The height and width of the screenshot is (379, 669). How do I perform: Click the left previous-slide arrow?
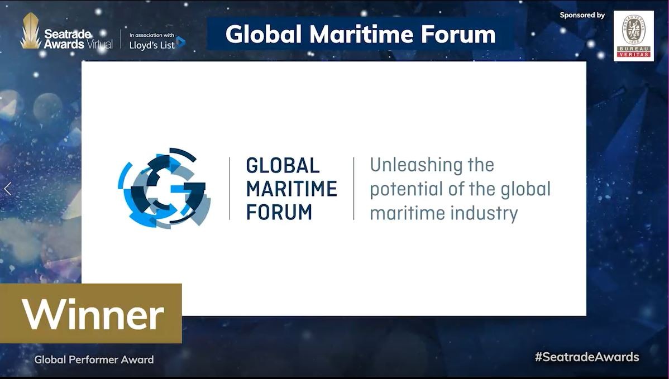pos(8,189)
